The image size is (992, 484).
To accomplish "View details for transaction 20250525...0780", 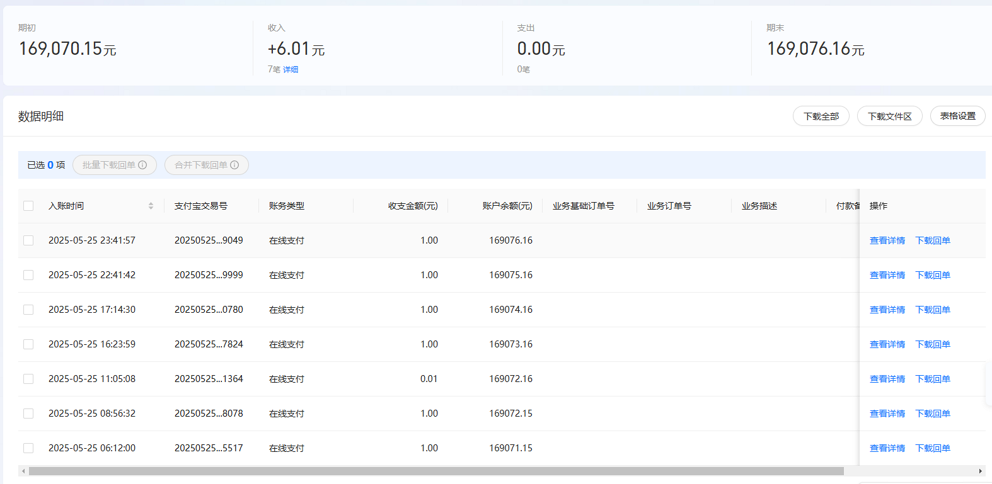I will point(887,310).
